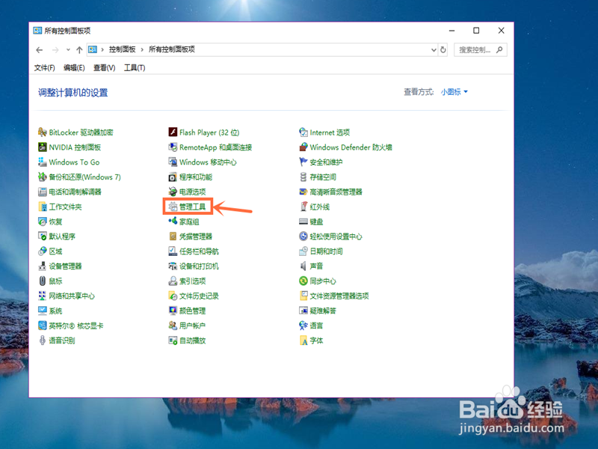Viewport: 598px width, 449px height.
Task: Open the 疑难解答 link
Action: [323, 311]
